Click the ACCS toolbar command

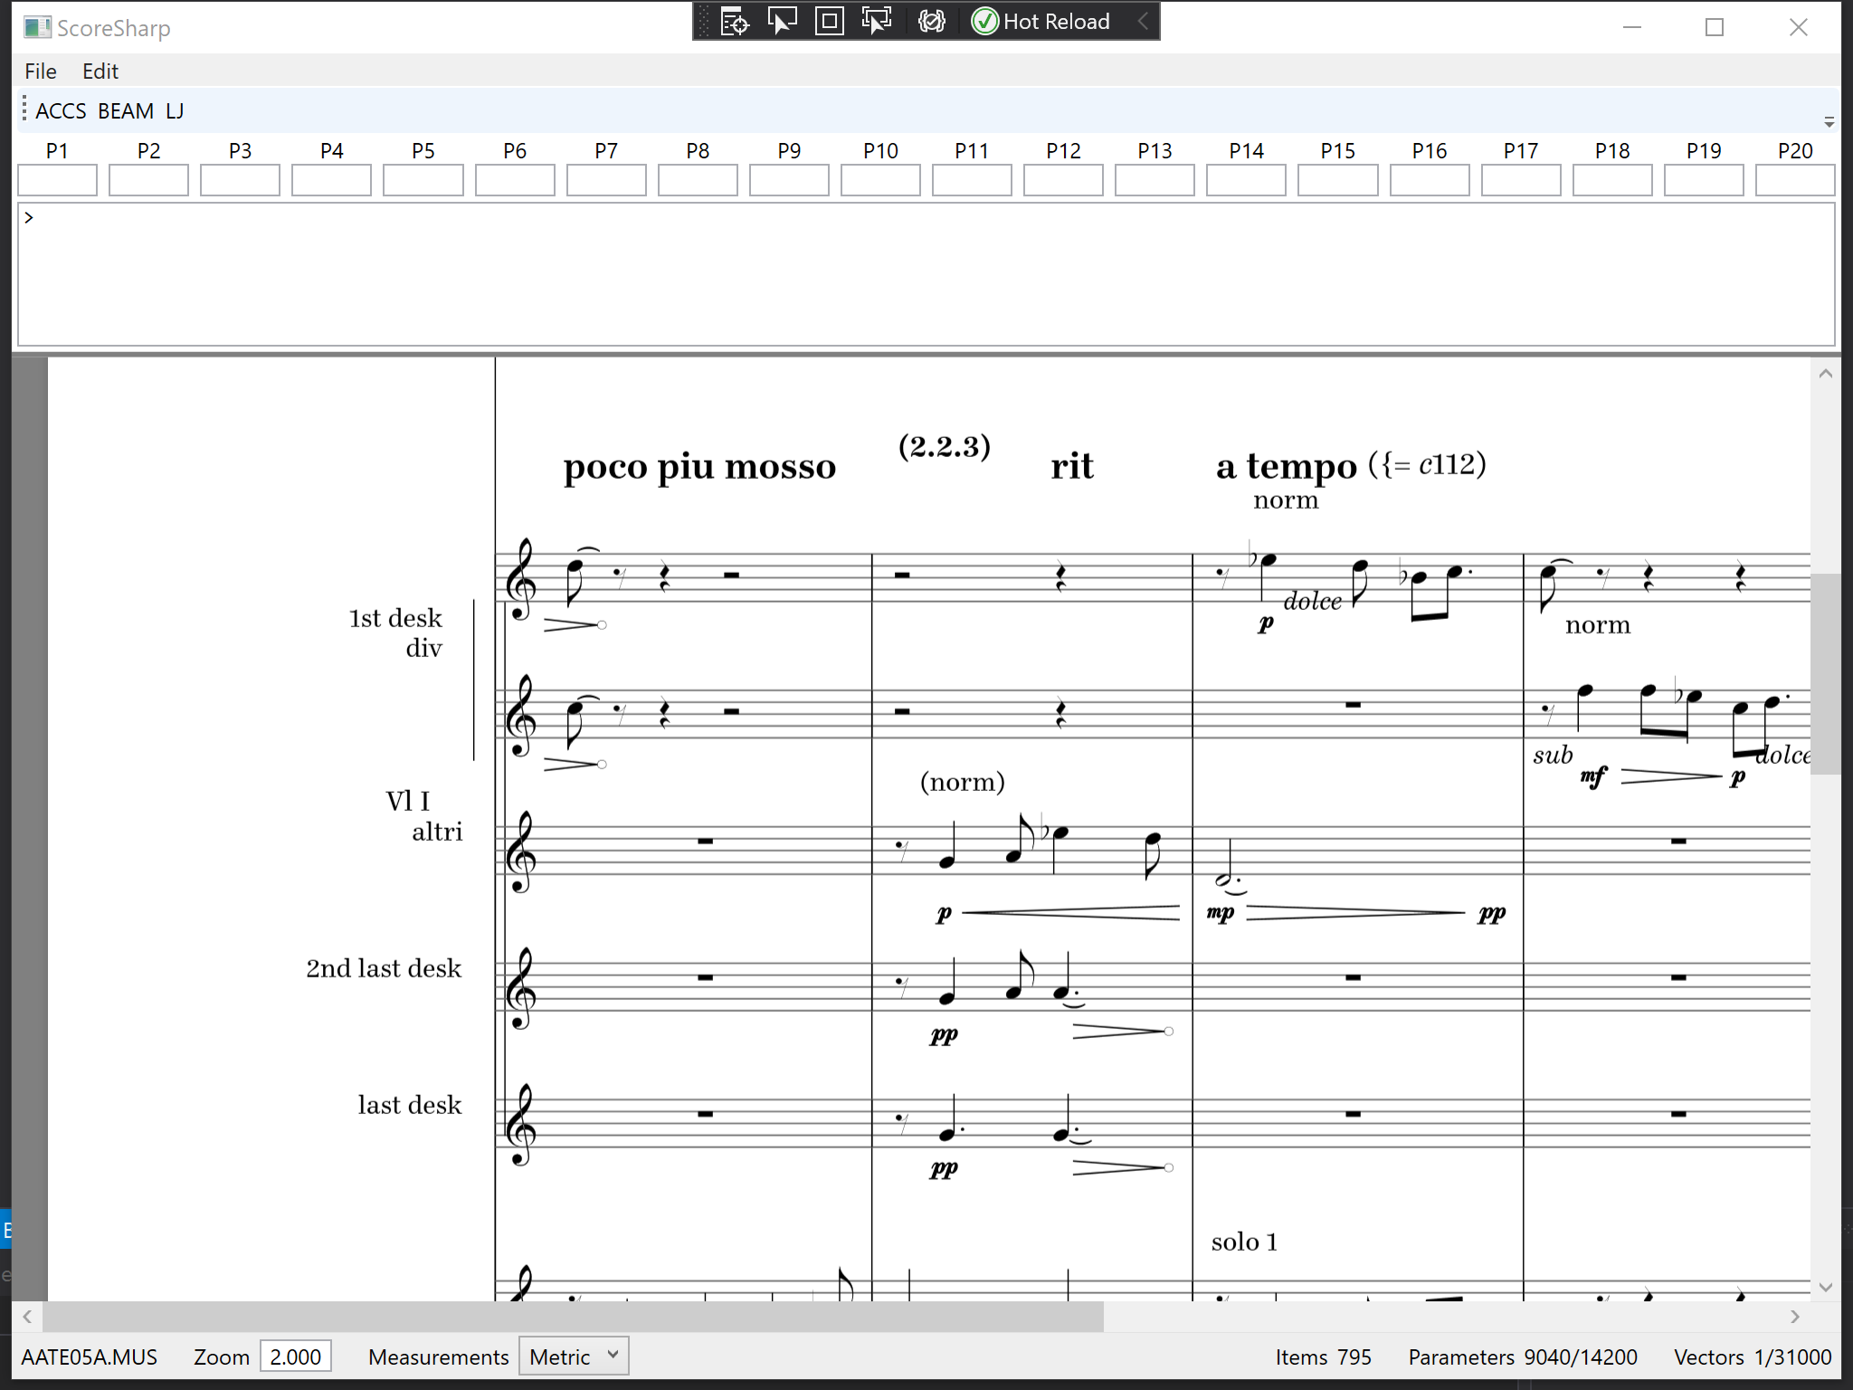pos(61,110)
